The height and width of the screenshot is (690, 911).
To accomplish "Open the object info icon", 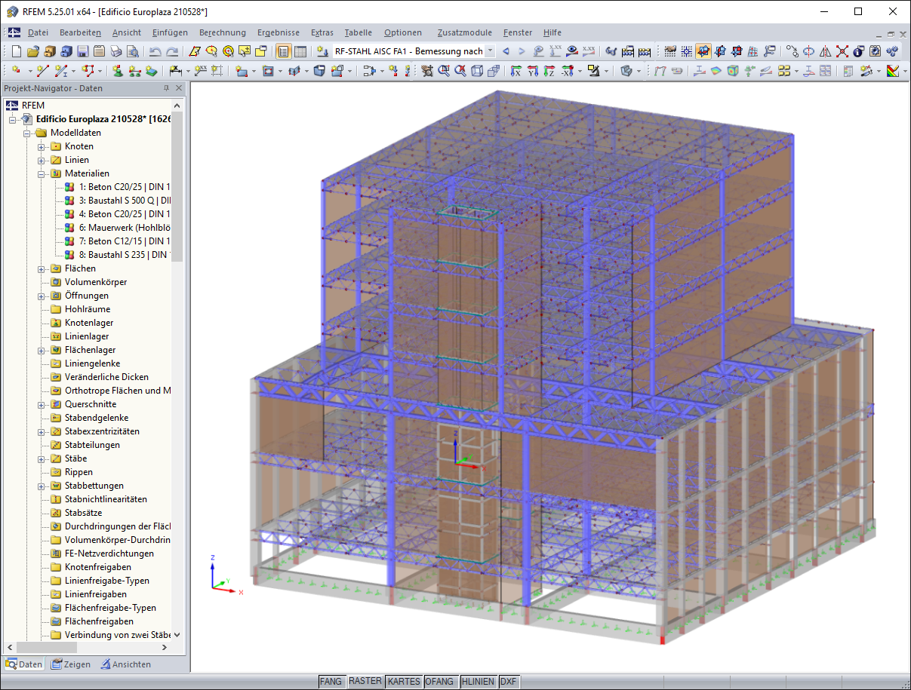I will point(858,51).
